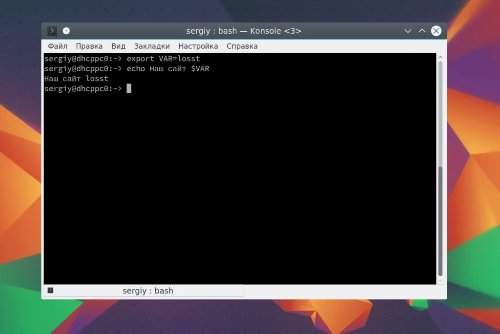Open the Справка menu
500x334 pixels.
pos(242,46)
